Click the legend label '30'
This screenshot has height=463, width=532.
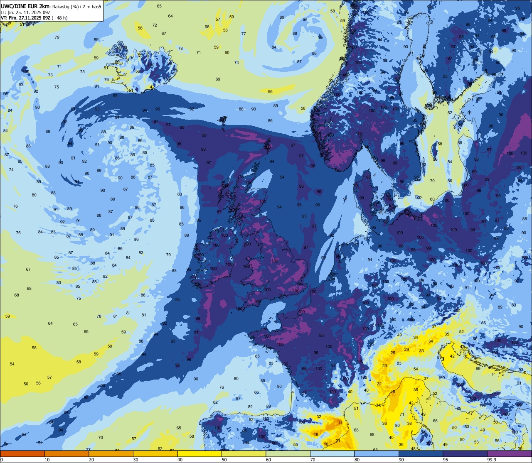coord(135,460)
